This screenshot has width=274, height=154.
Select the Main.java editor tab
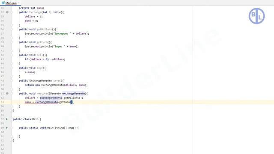pyautogui.click(x=10, y=3)
